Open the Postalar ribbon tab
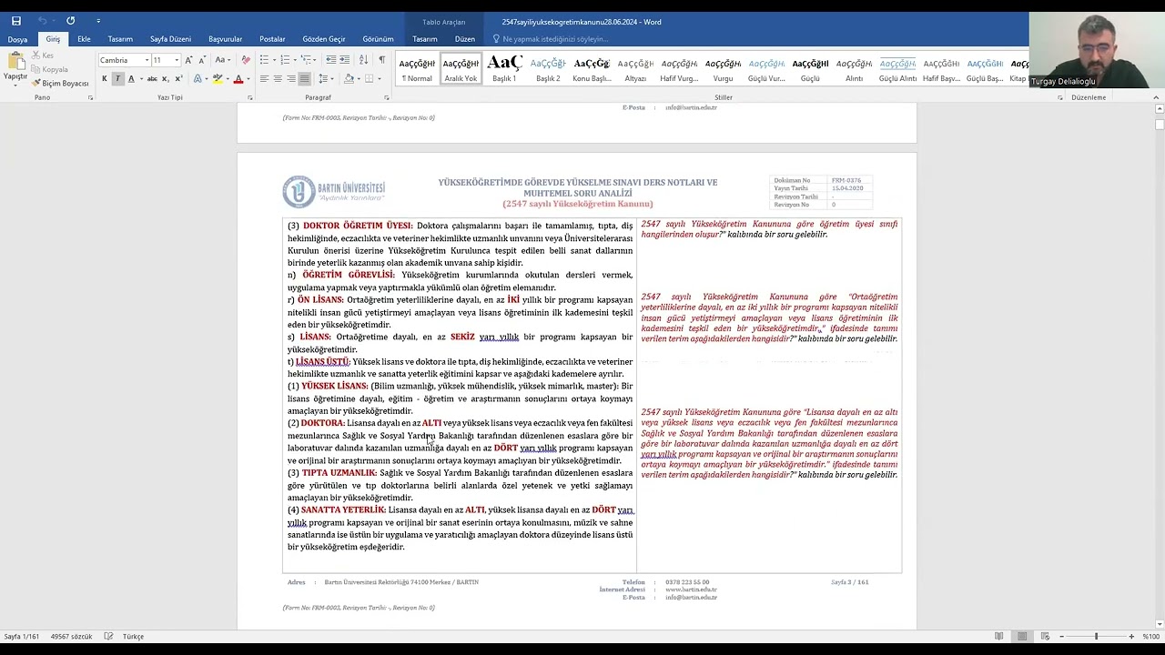The width and height of the screenshot is (1165, 655). (272, 39)
